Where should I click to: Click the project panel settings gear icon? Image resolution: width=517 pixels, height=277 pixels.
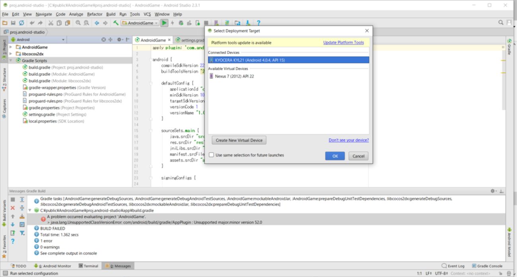(x=119, y=40)
